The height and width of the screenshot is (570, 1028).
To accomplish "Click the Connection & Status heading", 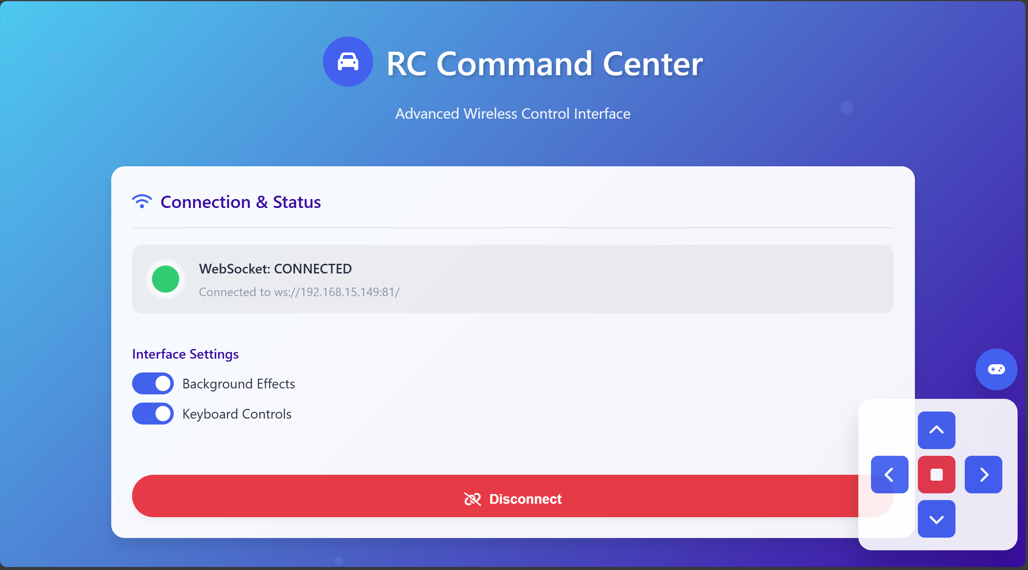I will pos(240,202).
